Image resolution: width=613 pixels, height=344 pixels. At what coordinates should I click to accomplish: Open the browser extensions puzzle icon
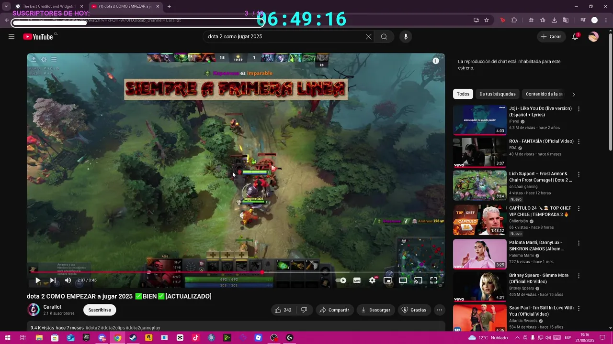click(514, 20)
